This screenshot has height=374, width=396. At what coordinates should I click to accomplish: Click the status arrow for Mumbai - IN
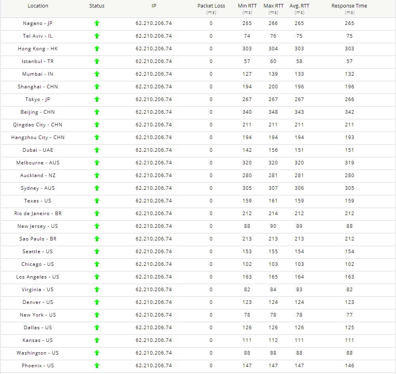pos(97,74)
